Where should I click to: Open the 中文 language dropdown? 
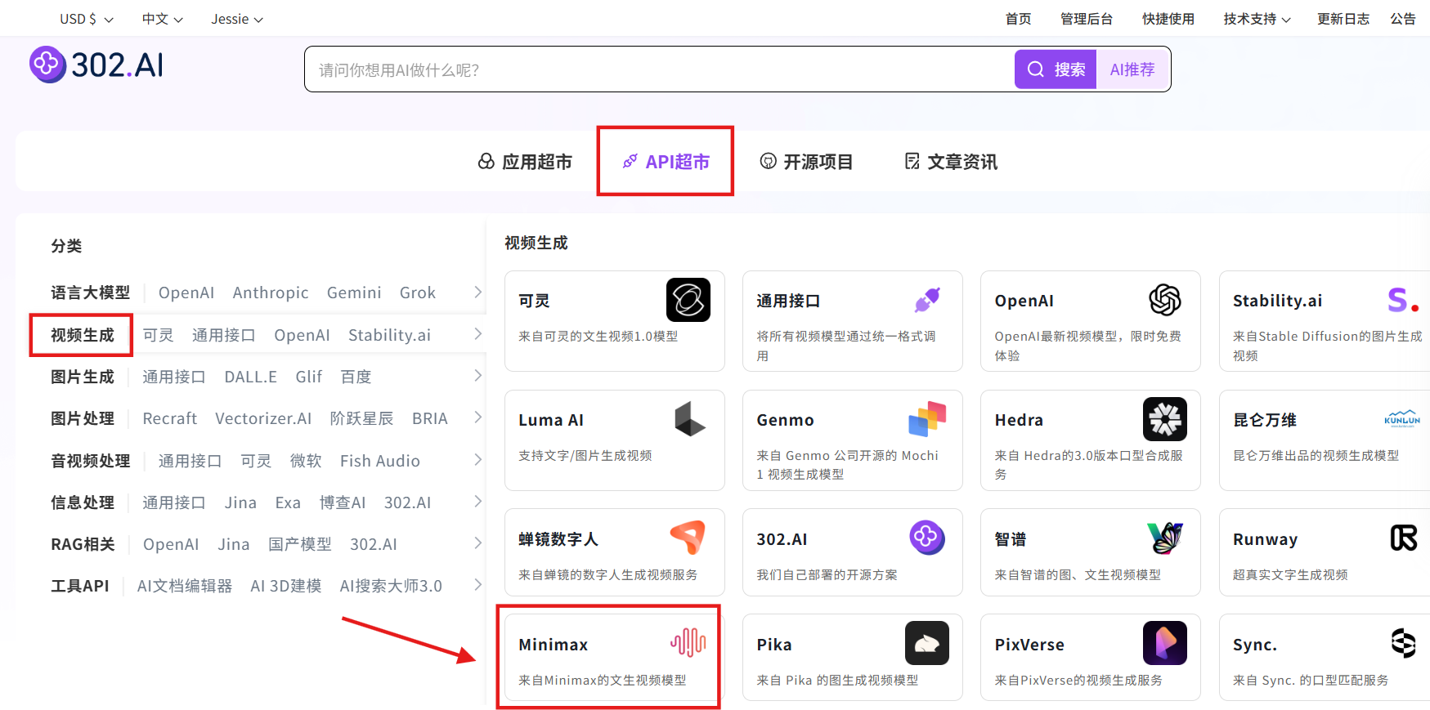click(162, 19)
